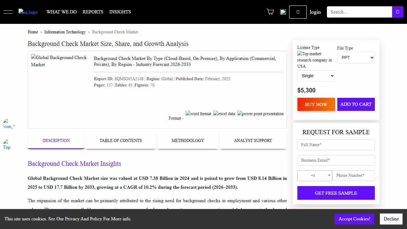This screenshot has width=407, height=229.
Task: Open the Single license type dropdown
Action: (x=316, y=76)
